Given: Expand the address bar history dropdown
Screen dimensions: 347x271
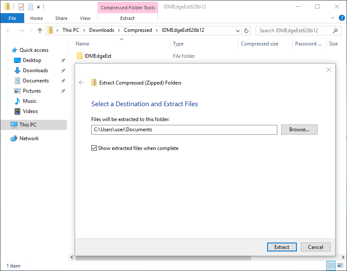Looking at the screenshot, I should pos(237,30).
